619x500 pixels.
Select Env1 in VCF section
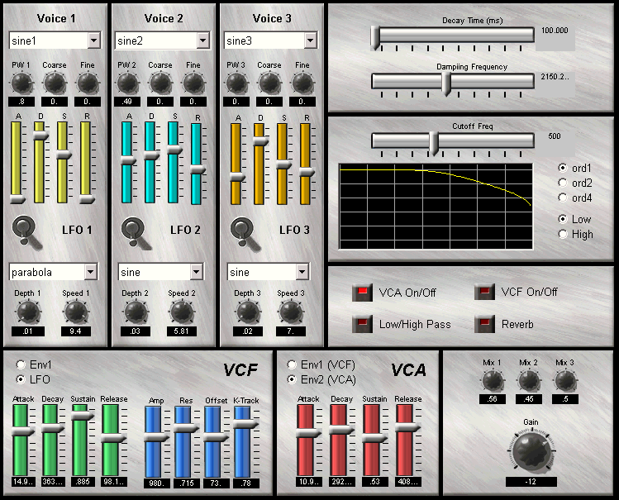pyautogui.click(x=21, y=364)
